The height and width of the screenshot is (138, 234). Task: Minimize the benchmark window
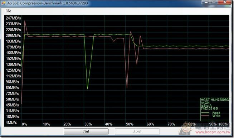206,2
